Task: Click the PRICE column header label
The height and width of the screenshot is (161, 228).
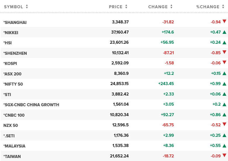Action: [x=116, y=7]
